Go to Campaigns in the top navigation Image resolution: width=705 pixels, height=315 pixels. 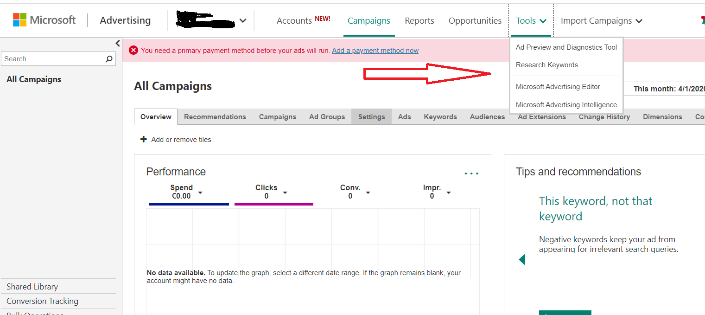[369, 21]
